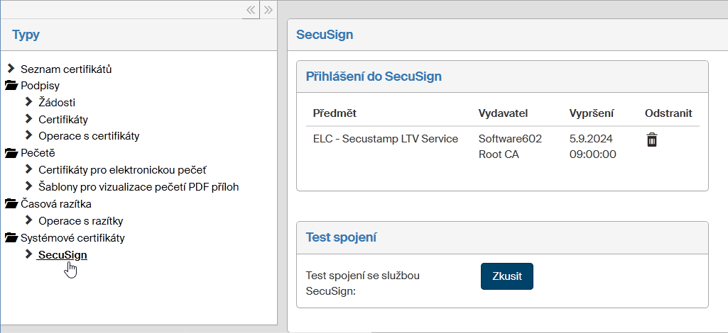The image size is (728, 333).
Task: Click the Časová razítka folder icon
Action: (11, 204)
